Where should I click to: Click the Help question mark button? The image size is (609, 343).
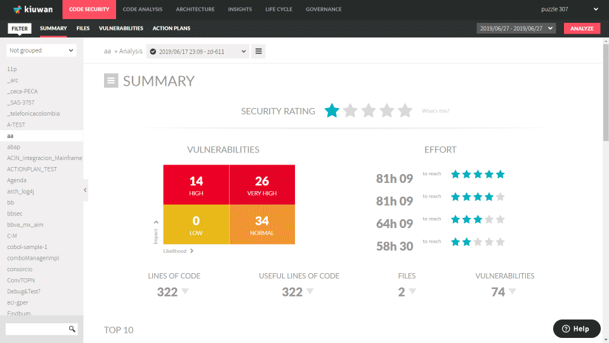click(x=576, y=328)
